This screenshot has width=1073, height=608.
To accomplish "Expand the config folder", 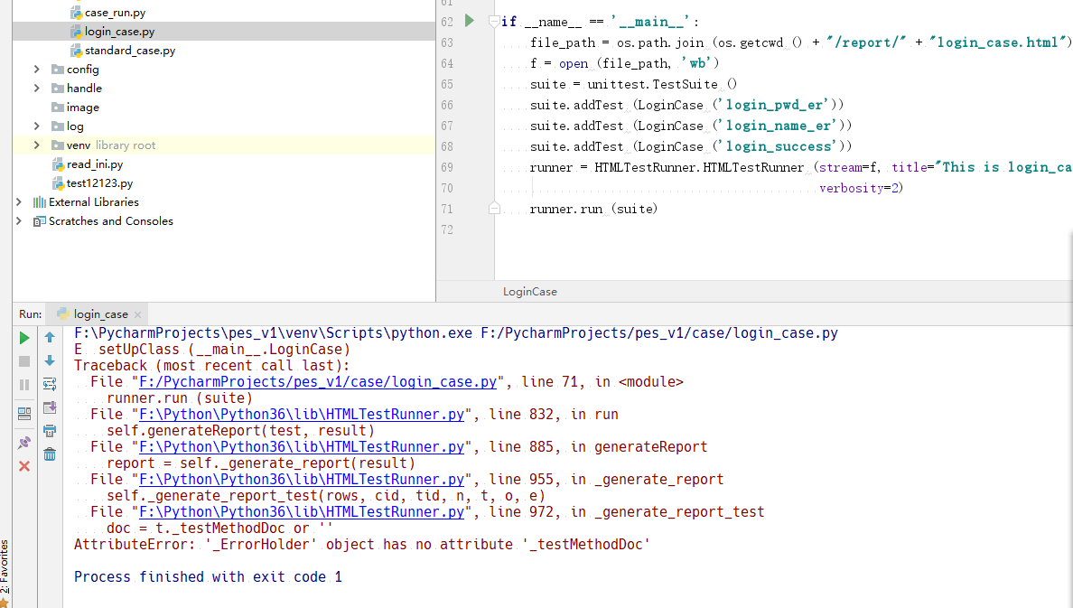I will tap(36, 70).
